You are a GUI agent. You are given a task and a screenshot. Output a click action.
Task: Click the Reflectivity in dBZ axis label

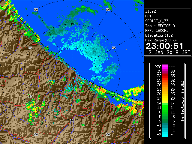tap(182, 101)
